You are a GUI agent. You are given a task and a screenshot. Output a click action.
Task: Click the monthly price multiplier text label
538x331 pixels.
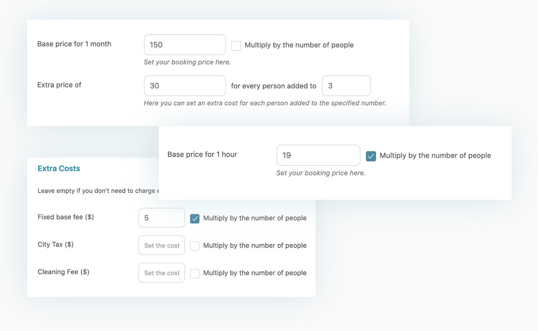click(x=299, y=45)
